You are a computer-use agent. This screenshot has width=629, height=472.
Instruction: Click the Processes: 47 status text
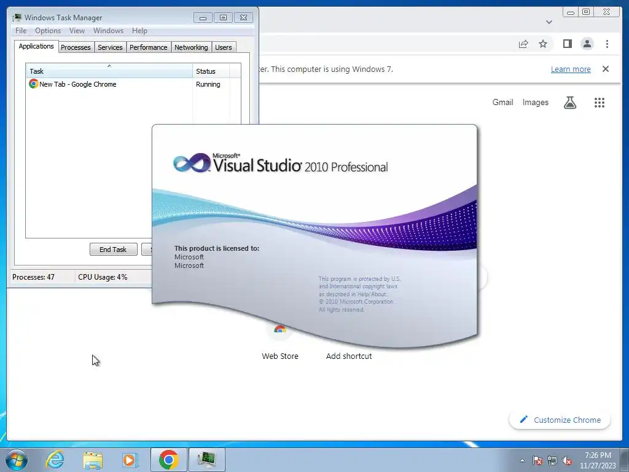(x=33, y=277)
